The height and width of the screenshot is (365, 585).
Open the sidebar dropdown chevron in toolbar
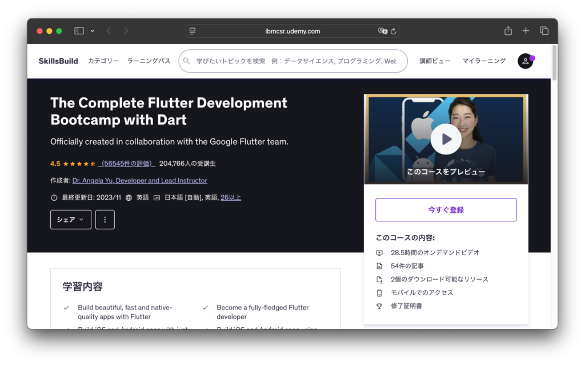pos(92,31)
